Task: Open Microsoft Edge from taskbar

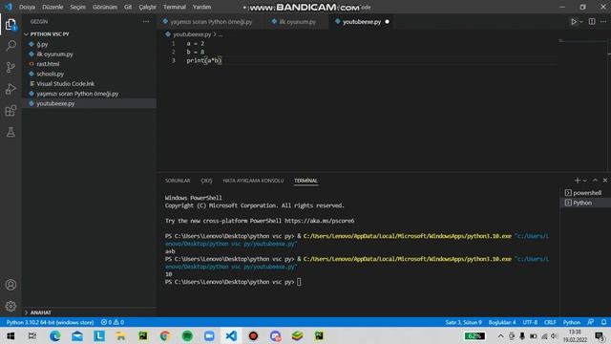Action: 55,335
